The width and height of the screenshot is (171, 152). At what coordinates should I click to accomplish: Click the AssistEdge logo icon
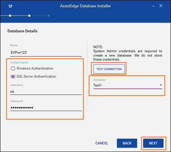(x=10, y=6)
